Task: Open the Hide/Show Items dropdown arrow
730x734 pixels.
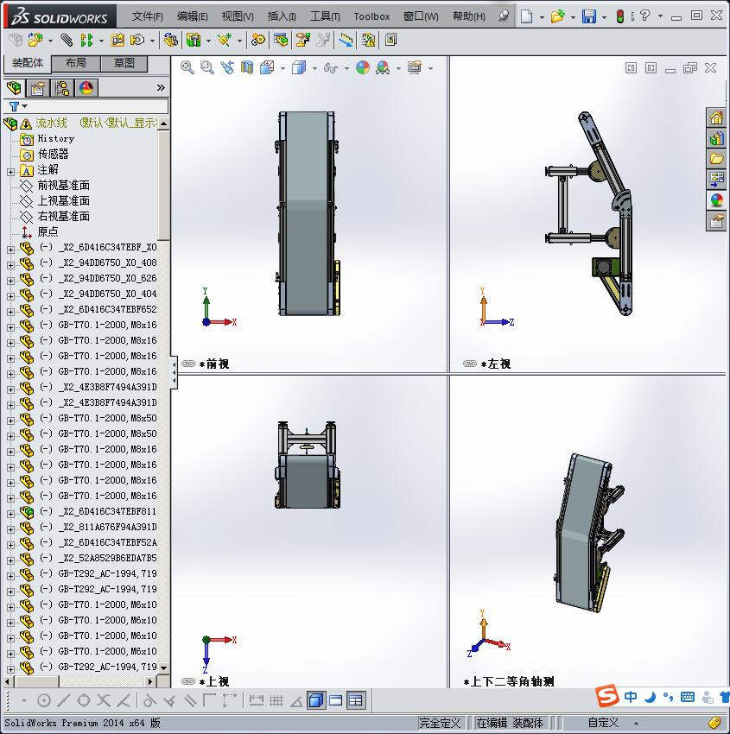Action: pos(346,68)
